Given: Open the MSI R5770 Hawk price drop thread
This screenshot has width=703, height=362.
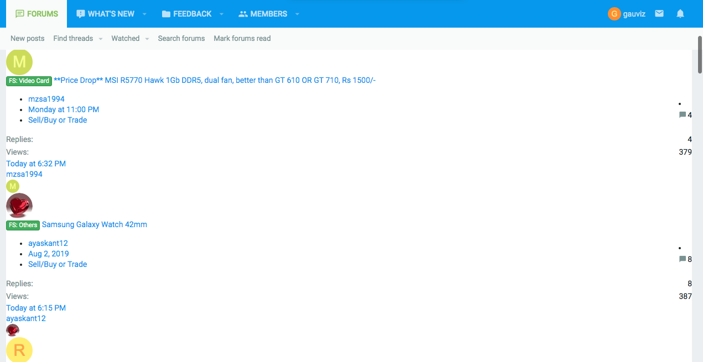Looking at the screenshot, I should tap(215, 80).
